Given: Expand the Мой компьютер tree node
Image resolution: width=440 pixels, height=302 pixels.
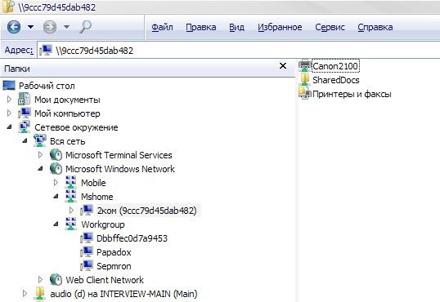Looking at the screenshot, I should click(x=9, y=113).
